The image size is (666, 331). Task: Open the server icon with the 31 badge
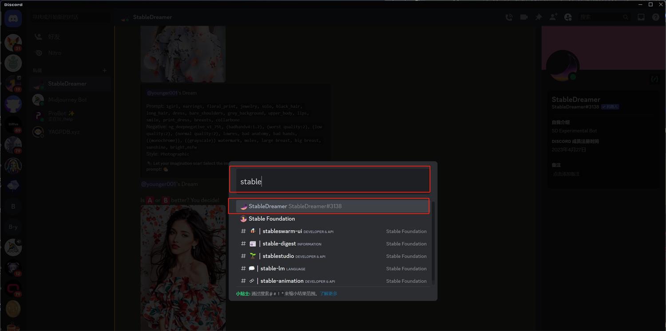coord(13,43)
